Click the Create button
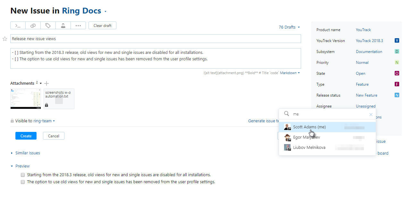 coord(26,136)
